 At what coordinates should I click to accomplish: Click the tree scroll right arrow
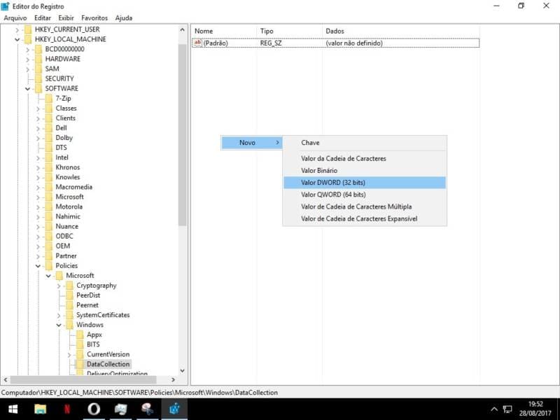coord(173,379)
